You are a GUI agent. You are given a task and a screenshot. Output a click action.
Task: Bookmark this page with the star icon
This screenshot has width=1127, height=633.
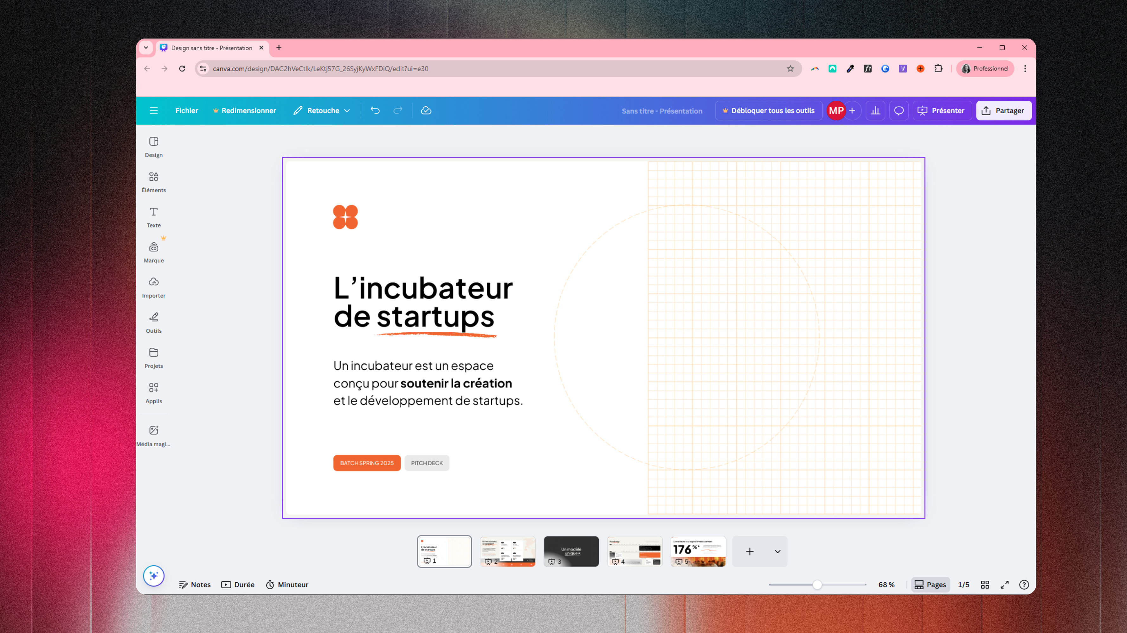[x=790, y=69]
